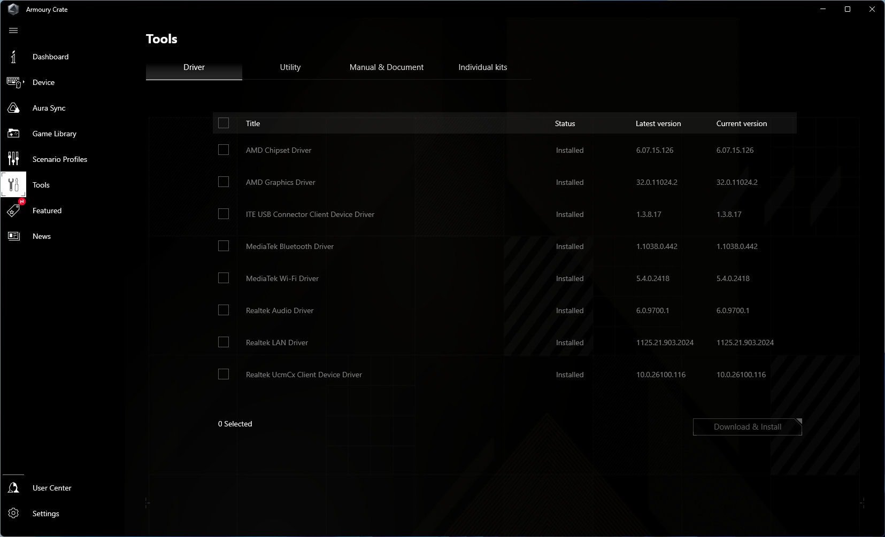The width and height of the screenshot is (885, 537).
Task: Select the Realtek LAN Driver title
Action: click(277, 343)
